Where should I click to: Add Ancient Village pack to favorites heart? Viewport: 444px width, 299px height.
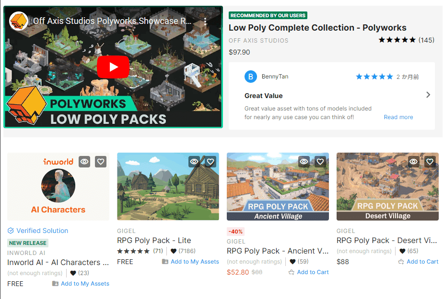click(x=320, y=162)
